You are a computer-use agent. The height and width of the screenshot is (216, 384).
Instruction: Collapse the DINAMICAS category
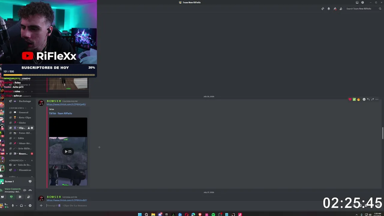click(17, 160)
